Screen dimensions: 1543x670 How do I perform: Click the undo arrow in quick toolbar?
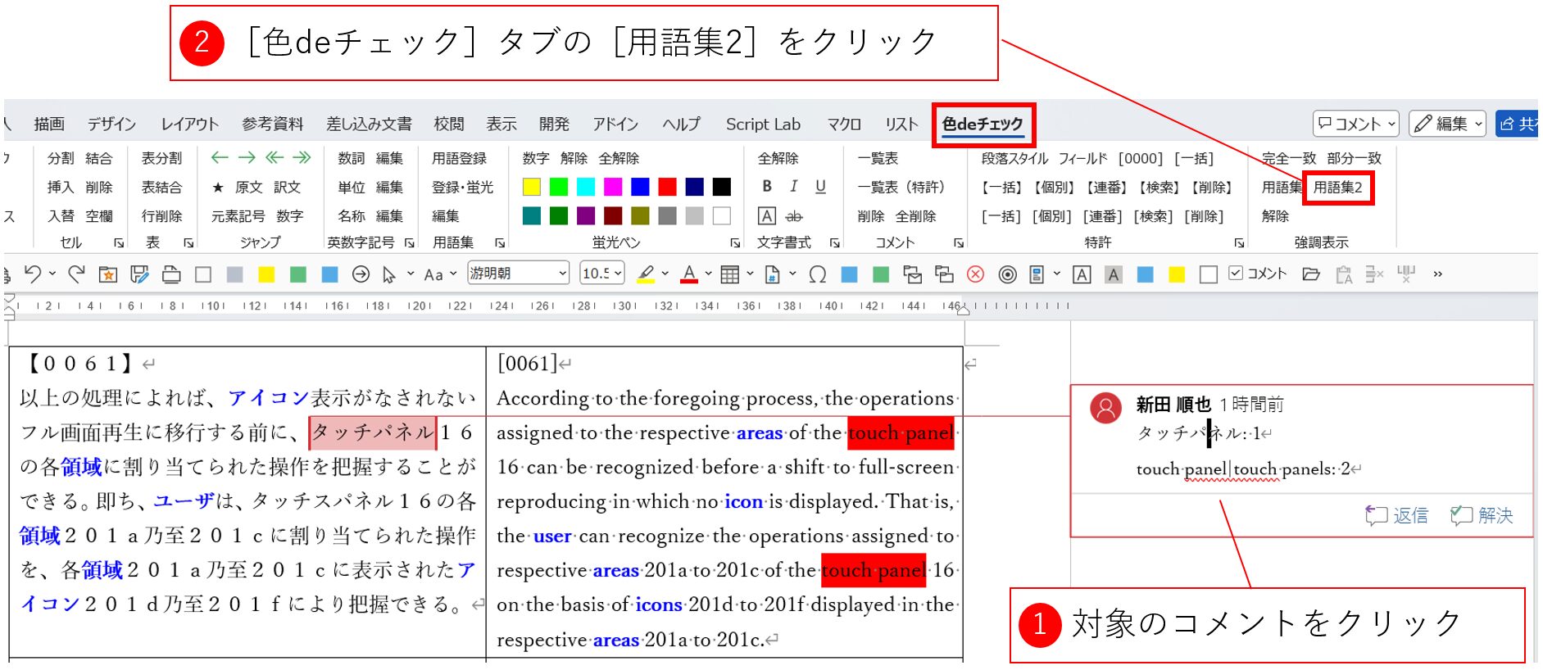pos(33,274)
